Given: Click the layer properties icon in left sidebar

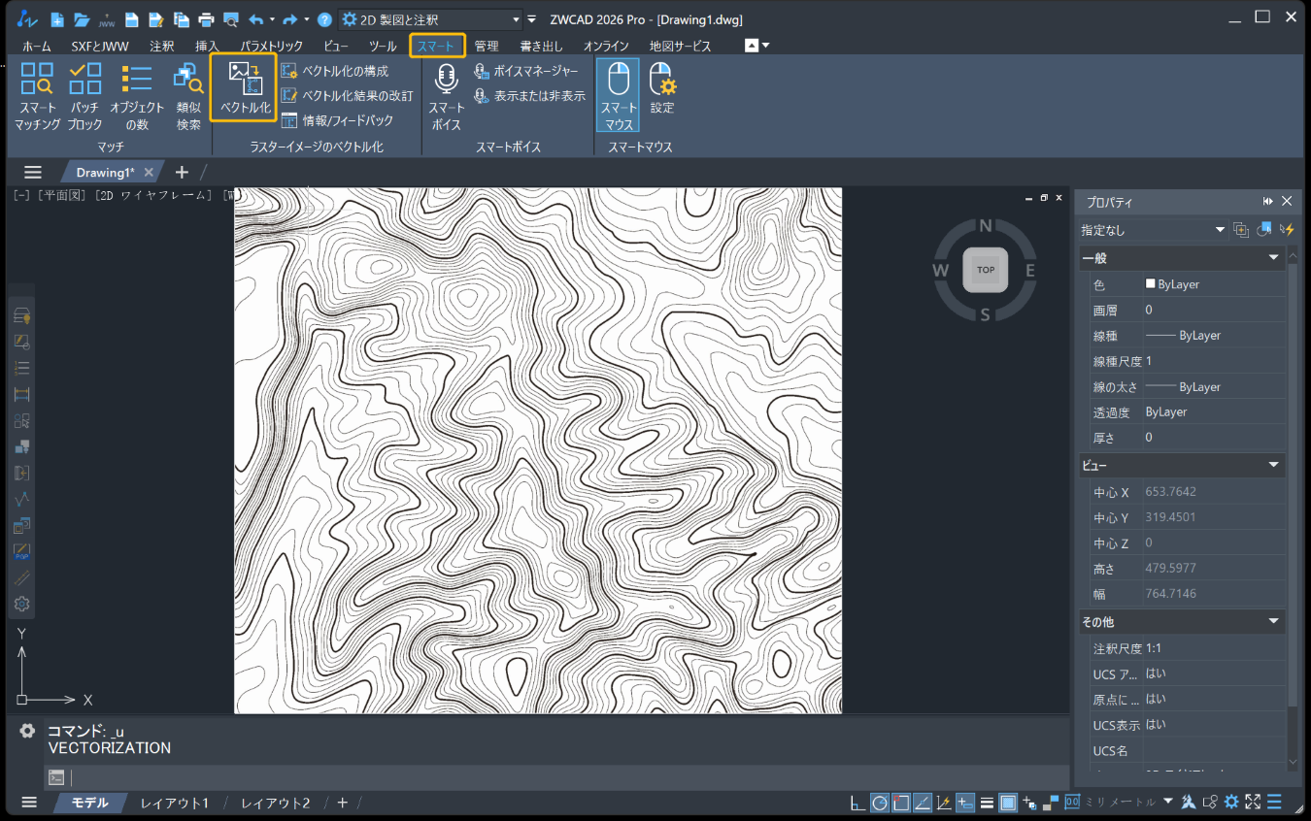Looking at the screenshot, I should 21,315.
